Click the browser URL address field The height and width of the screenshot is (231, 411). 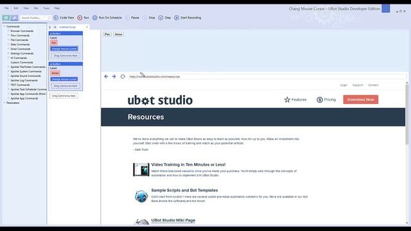click(267, 76)
